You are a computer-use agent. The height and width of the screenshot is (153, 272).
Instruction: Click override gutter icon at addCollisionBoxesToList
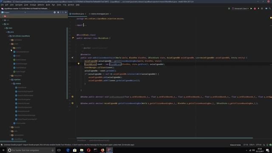pyautogui.click(x=73, y=57)
